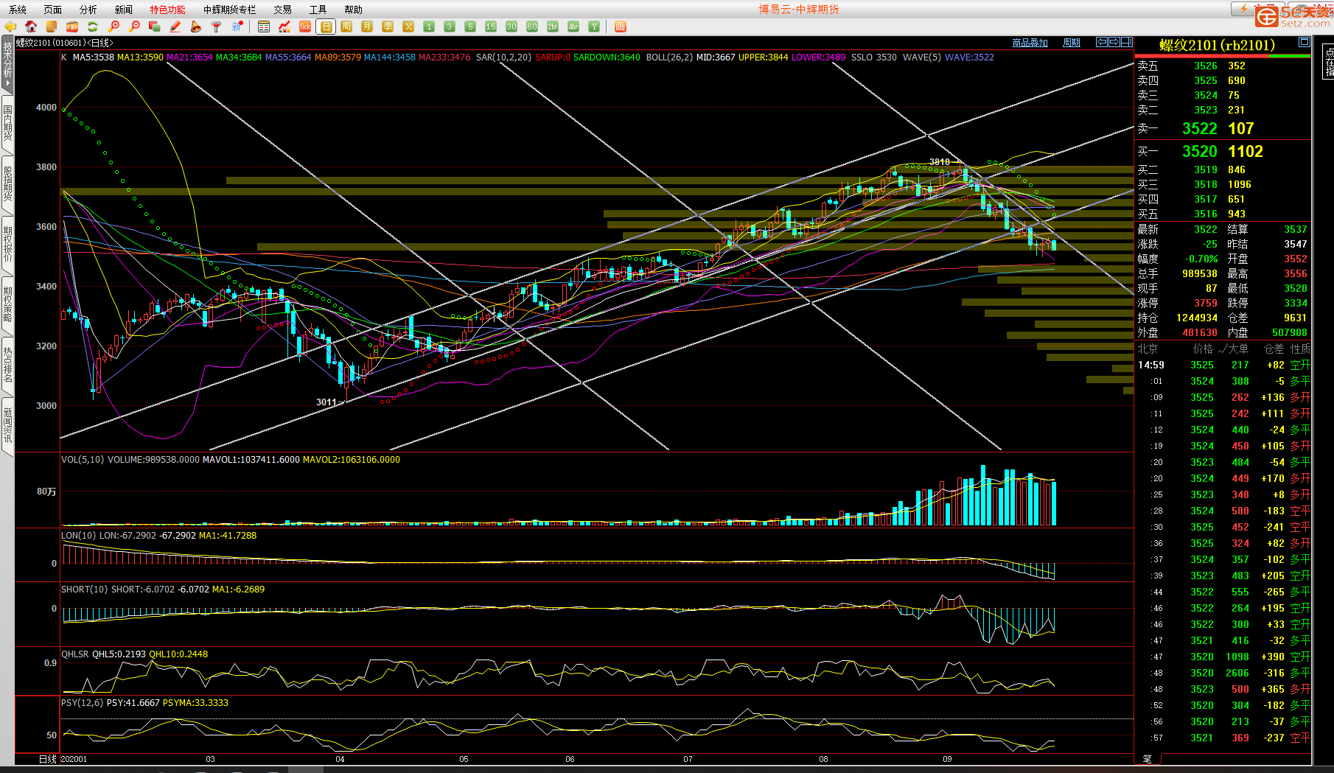Image resolution: width=1334 pixels, height=773 pixels.
Task: Open the 特色功能 menu
Action: (x=167, y=10)
